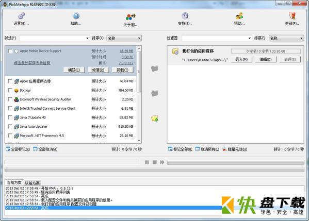The image size is (309, 221).
Task: Skip forward with the fast-forward control
Action: tap(162, 162)
